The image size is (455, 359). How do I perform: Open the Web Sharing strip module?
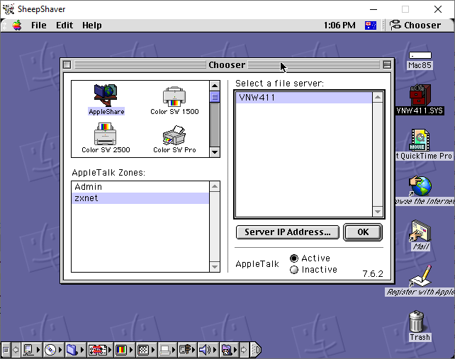click(229, 350)
